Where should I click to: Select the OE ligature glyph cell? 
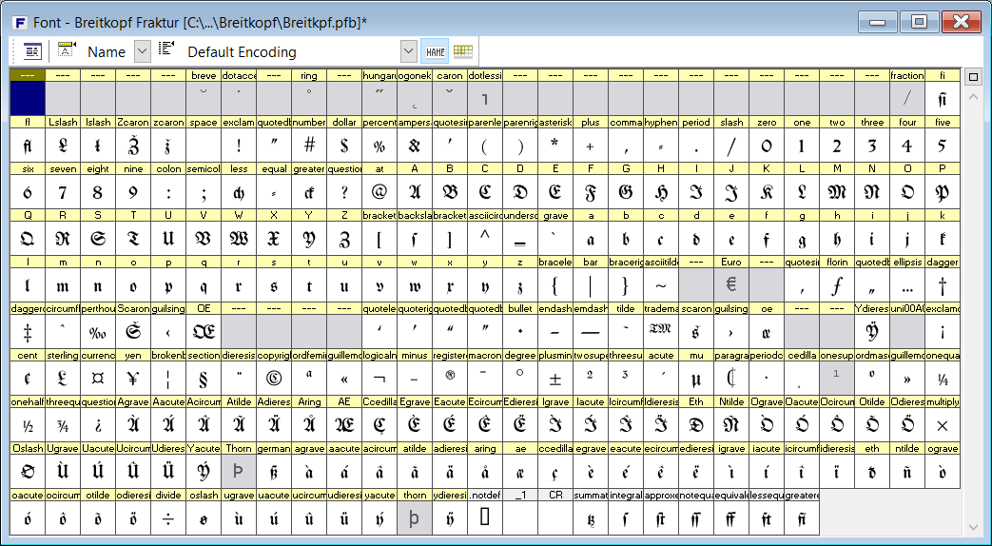point(204,330)
